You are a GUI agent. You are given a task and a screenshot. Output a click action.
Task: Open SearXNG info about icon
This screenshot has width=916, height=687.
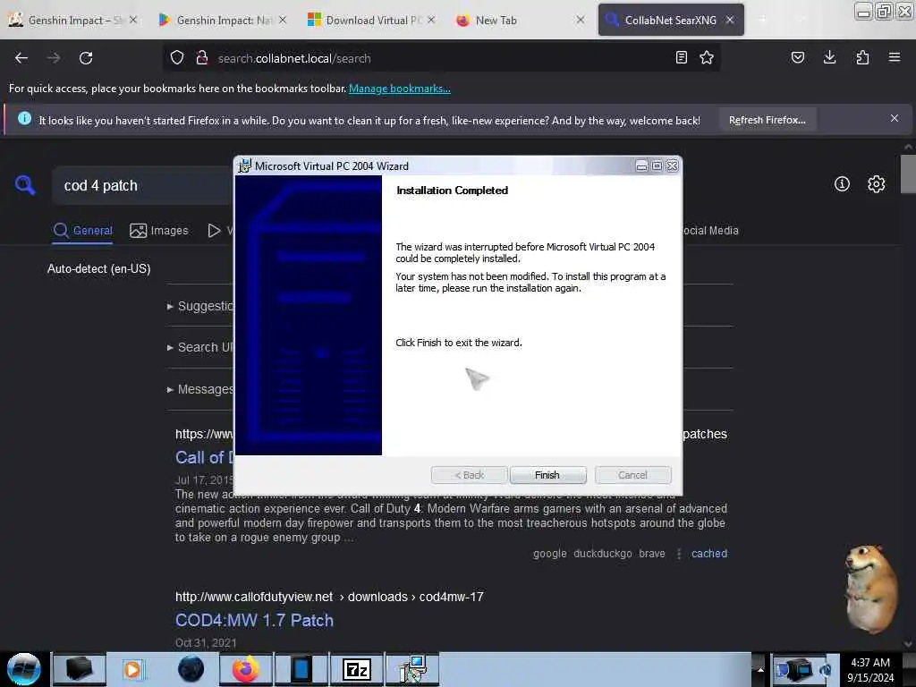(x=842, y=184)
